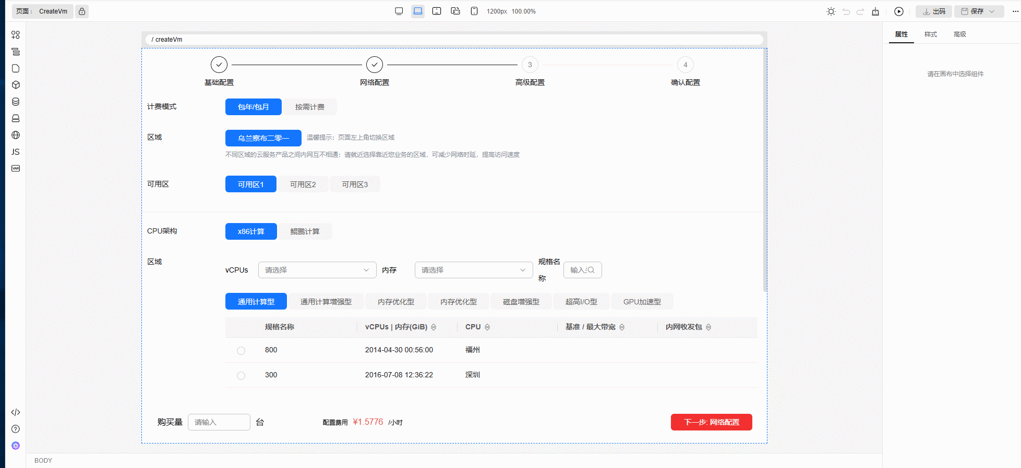Screen dimensions: 1021x468
Task: Select 可用区1 availability zone
Action: point(251,184)
